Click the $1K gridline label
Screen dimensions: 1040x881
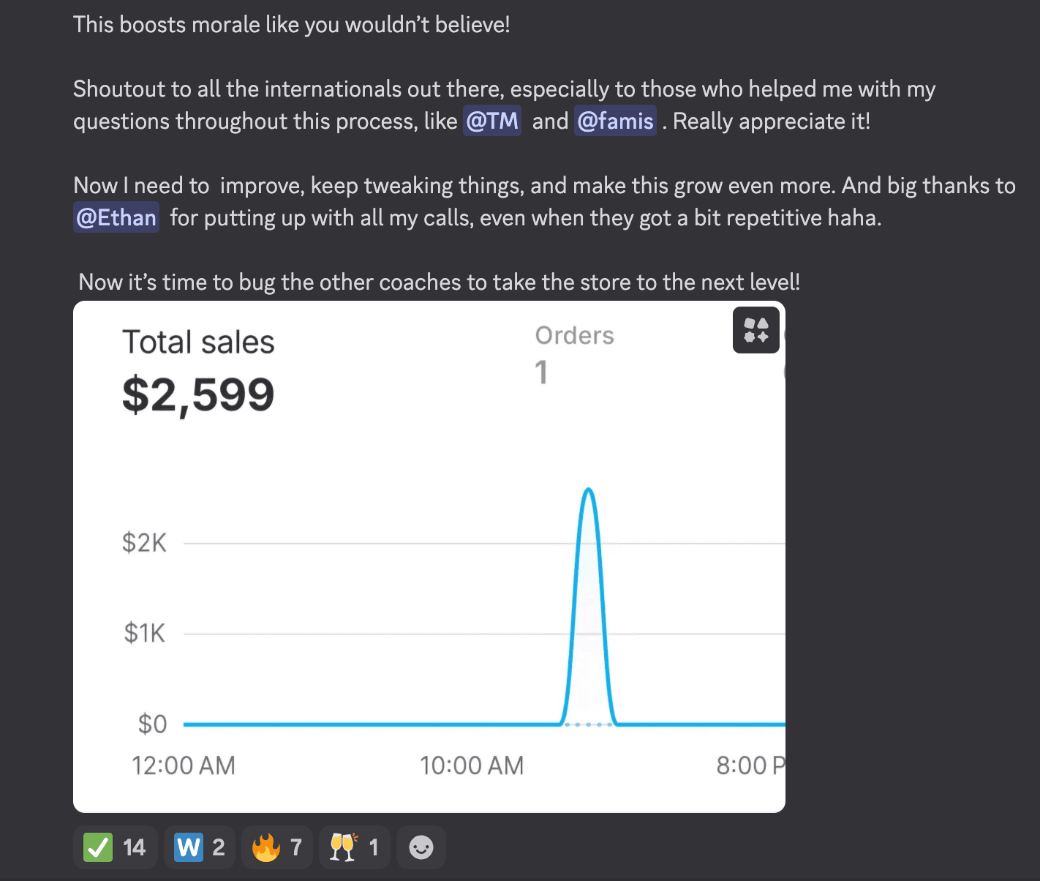144,633
